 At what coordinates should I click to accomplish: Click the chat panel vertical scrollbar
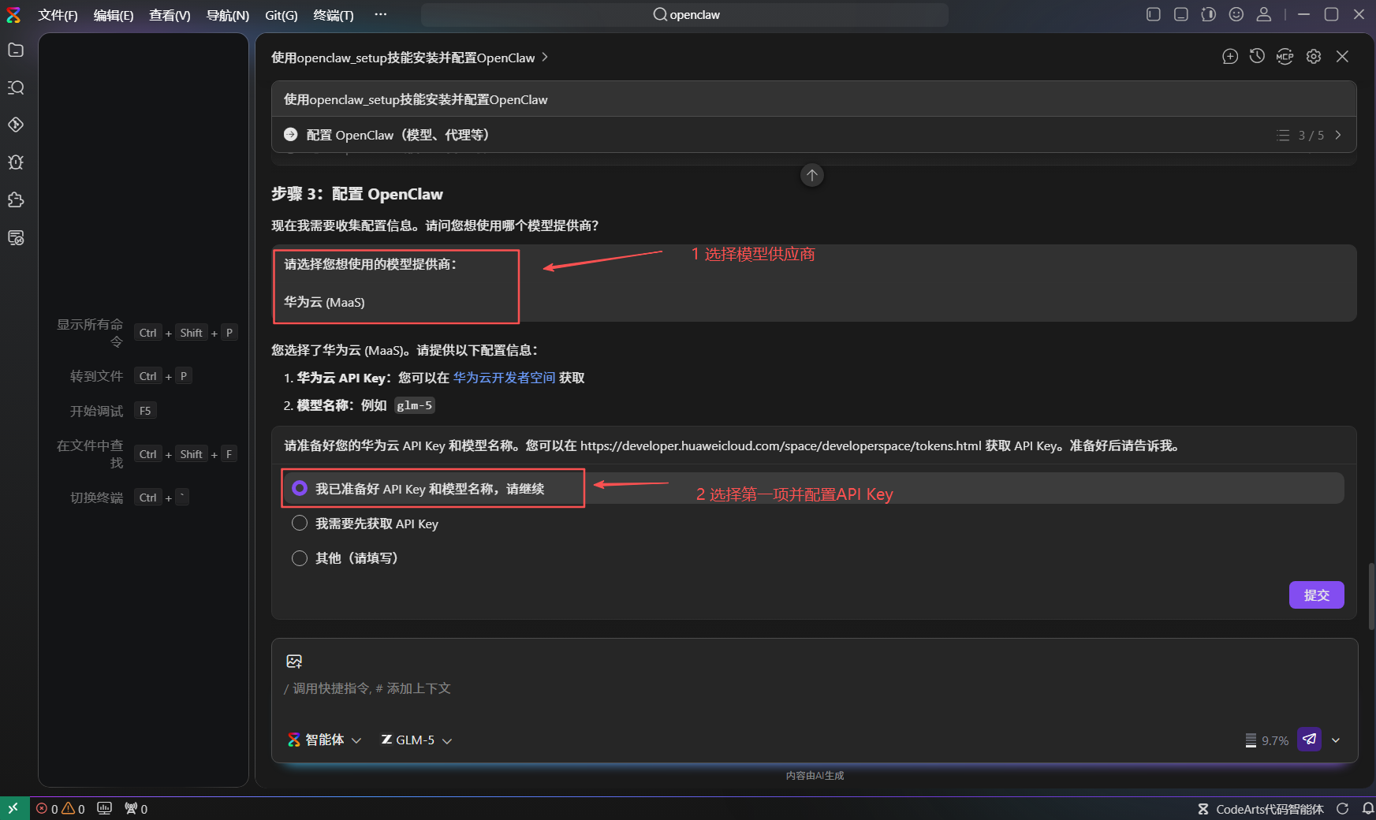coord(1370,596)
